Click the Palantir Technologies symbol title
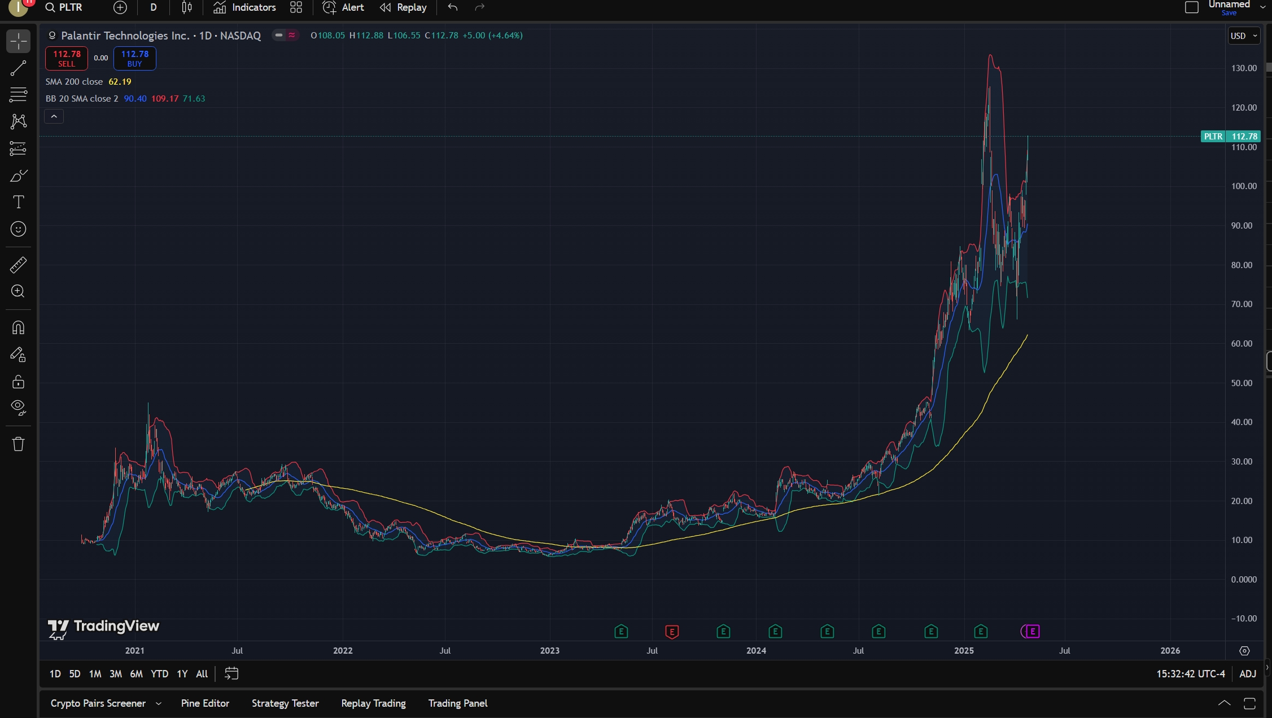Image resolution: width=1272 pixels, height=718 pixels. tap(161, 36)
